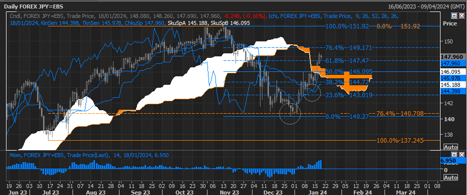Select the 76.4%-149.171 Fibonacci label
467x195 pixels.
pos(349,47)
